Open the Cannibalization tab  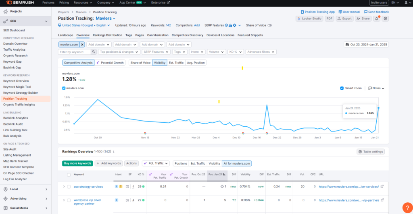point(158,35)
